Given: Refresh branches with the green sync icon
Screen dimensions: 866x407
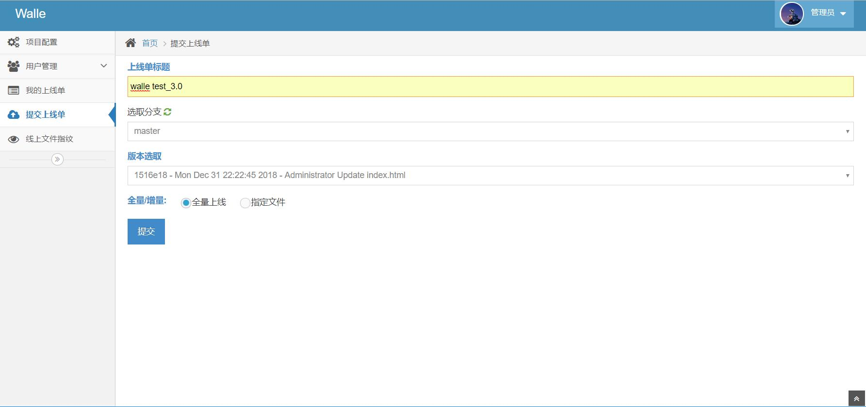Looking at the screenshot, I should (167, 112).
